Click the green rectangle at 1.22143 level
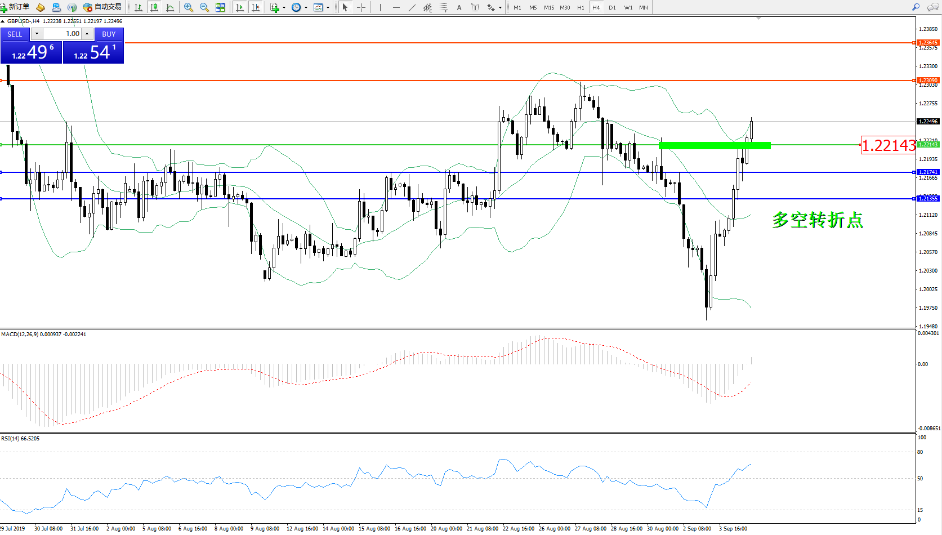 coord(714,145)
